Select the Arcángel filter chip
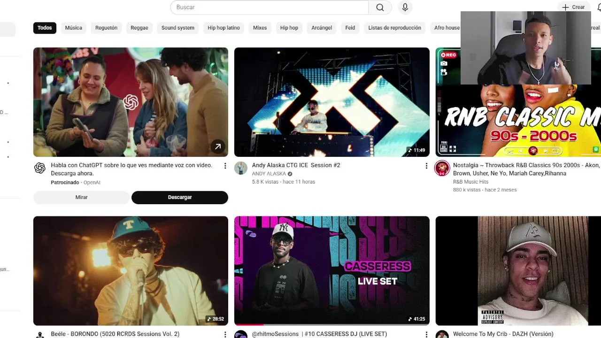 [322, 28]
